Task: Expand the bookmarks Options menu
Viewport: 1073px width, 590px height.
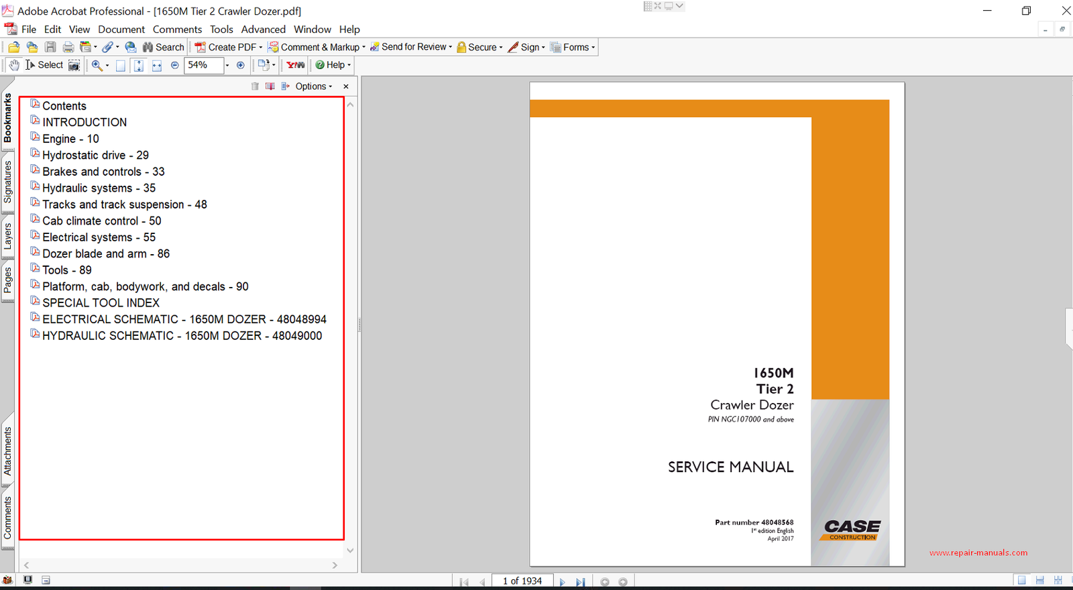Action: (313, 86)
